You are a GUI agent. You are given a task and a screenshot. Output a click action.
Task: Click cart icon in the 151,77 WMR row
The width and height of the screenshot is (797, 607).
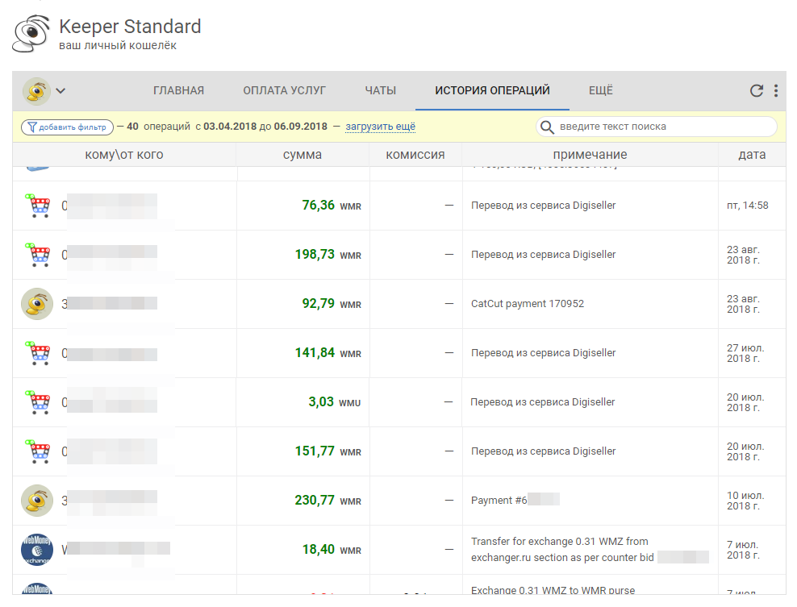click(38, 451)
